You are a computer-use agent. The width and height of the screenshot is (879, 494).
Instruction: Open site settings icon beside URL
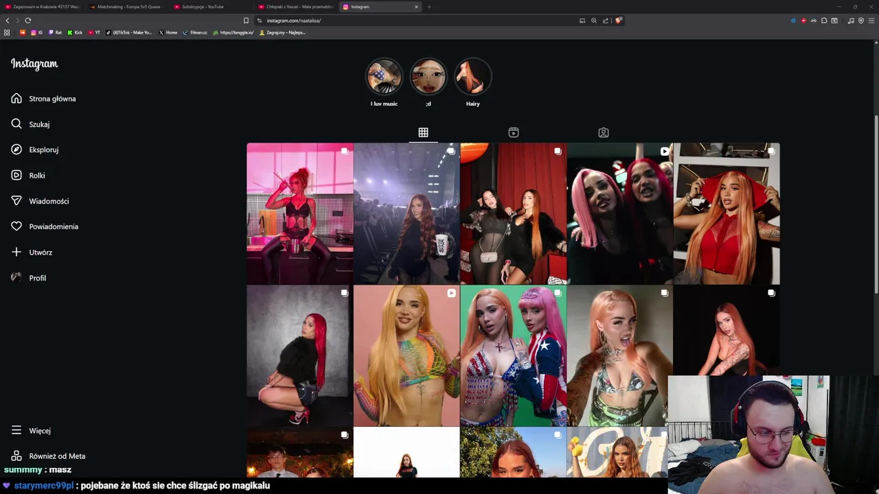point(260,21)
